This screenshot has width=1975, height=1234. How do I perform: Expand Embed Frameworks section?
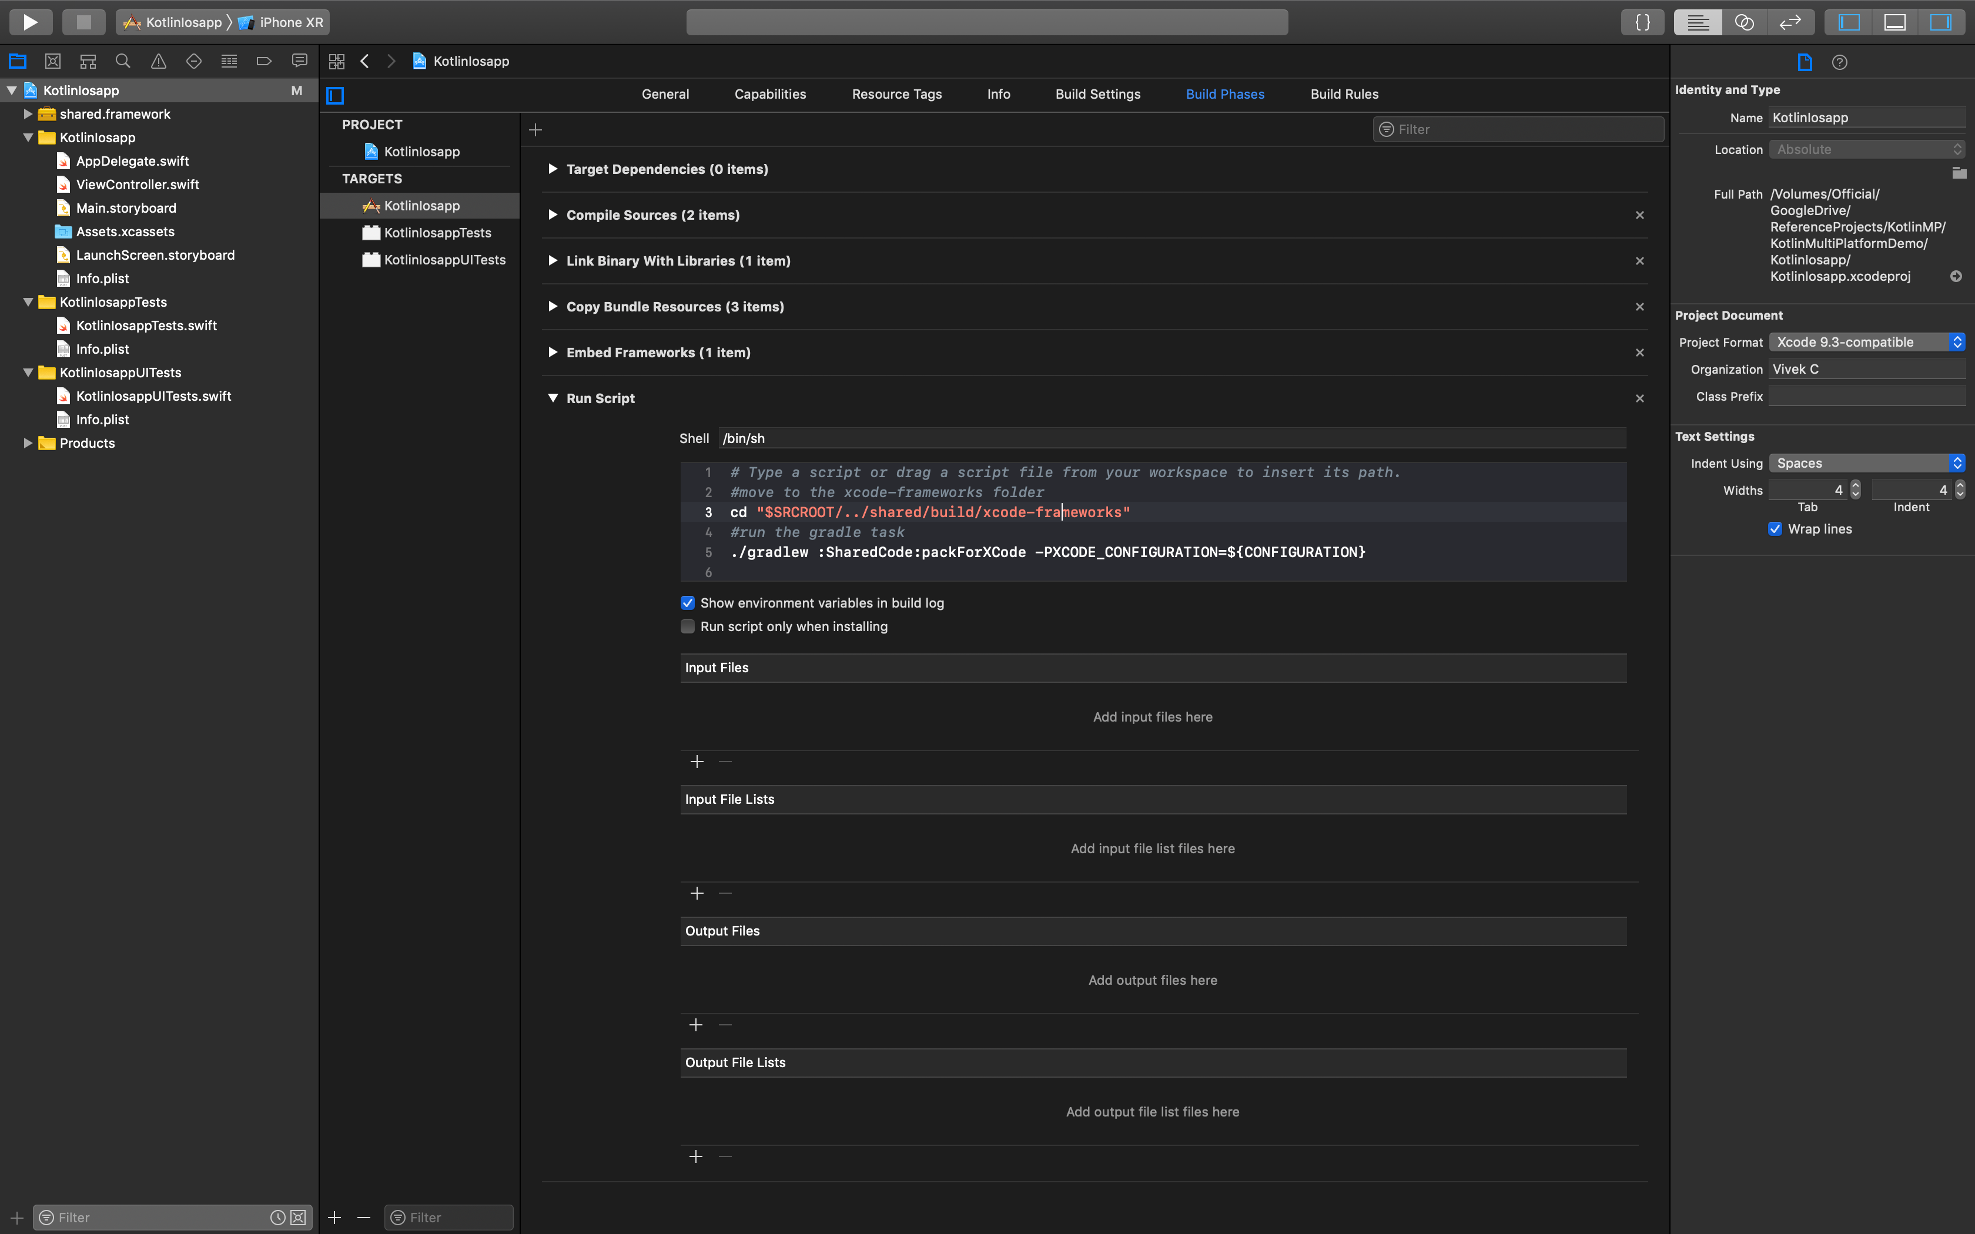(553, 352)
